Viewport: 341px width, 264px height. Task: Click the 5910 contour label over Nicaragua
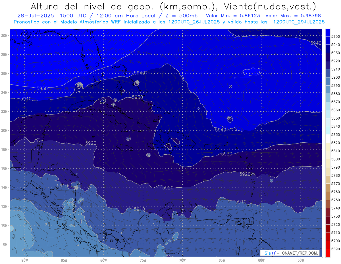coord(63,186)
